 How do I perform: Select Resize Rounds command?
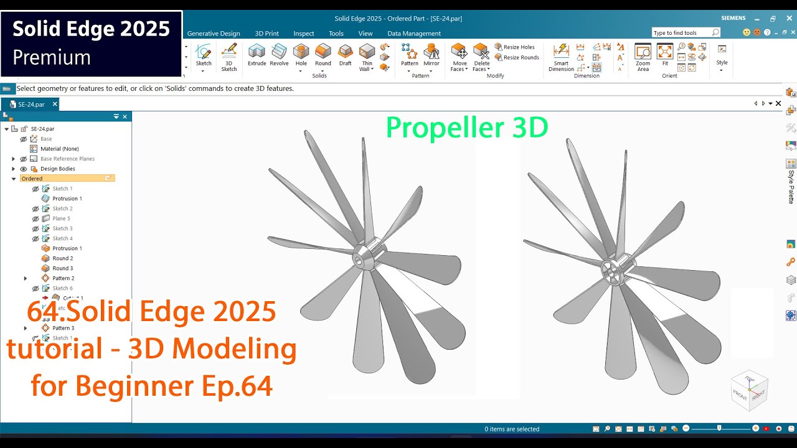click(517, 57)
